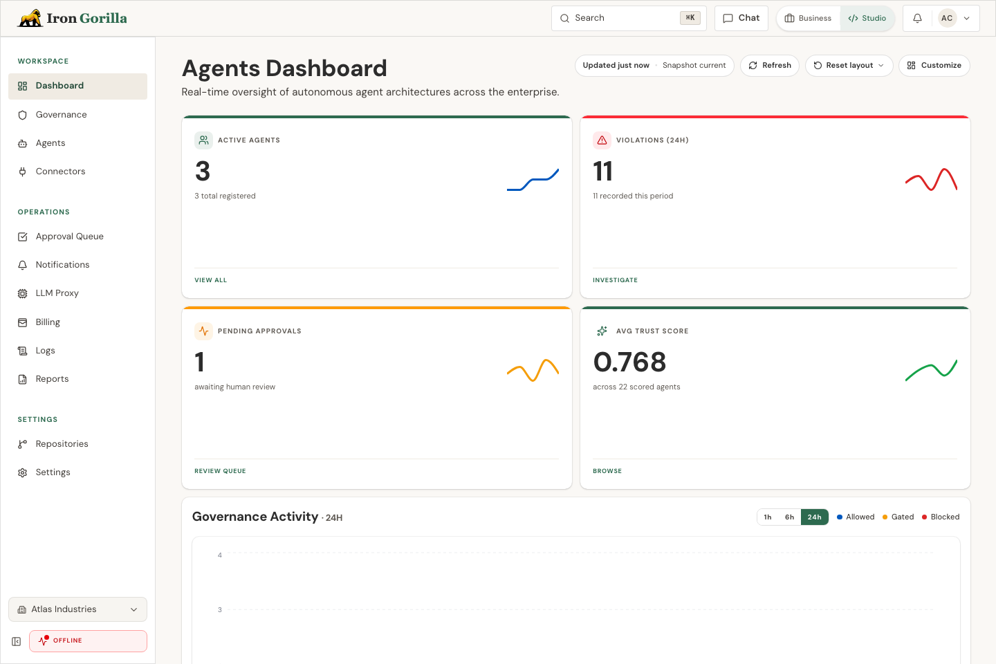Click the Governance shield icon

[22, 115]
